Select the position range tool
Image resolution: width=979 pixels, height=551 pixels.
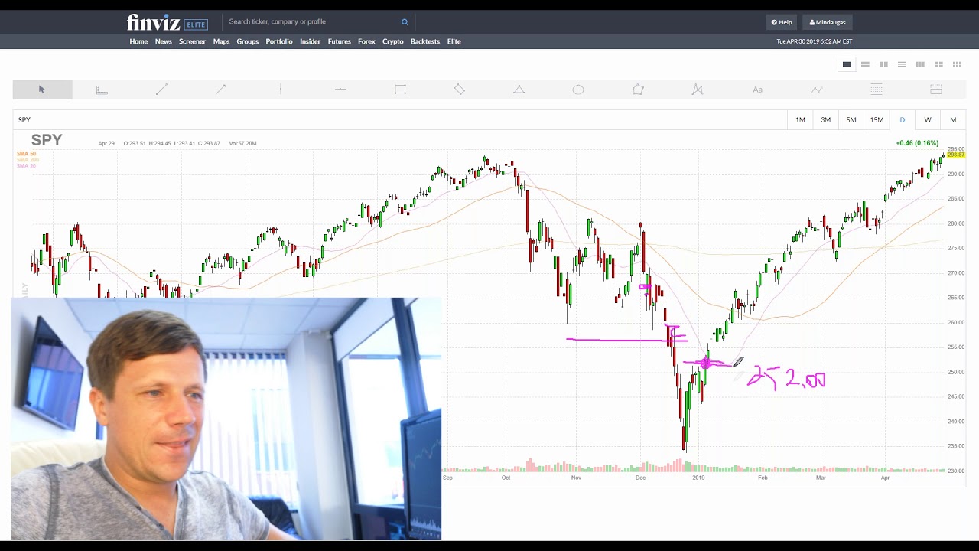936,90
